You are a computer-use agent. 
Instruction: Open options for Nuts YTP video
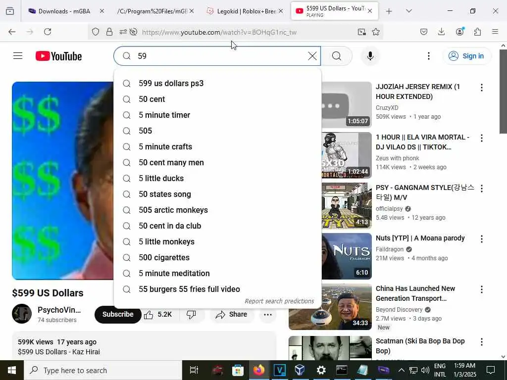[481, 239]
